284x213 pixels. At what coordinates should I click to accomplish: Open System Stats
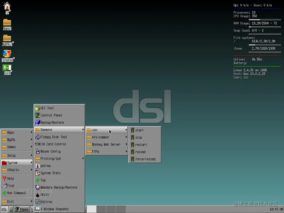click(59, 173)
